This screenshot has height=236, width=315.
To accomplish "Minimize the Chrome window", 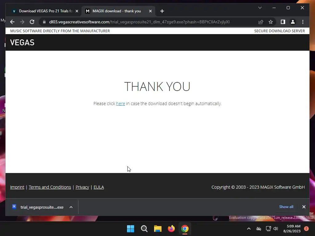I will pyautogui.click(x=274, y=8).
